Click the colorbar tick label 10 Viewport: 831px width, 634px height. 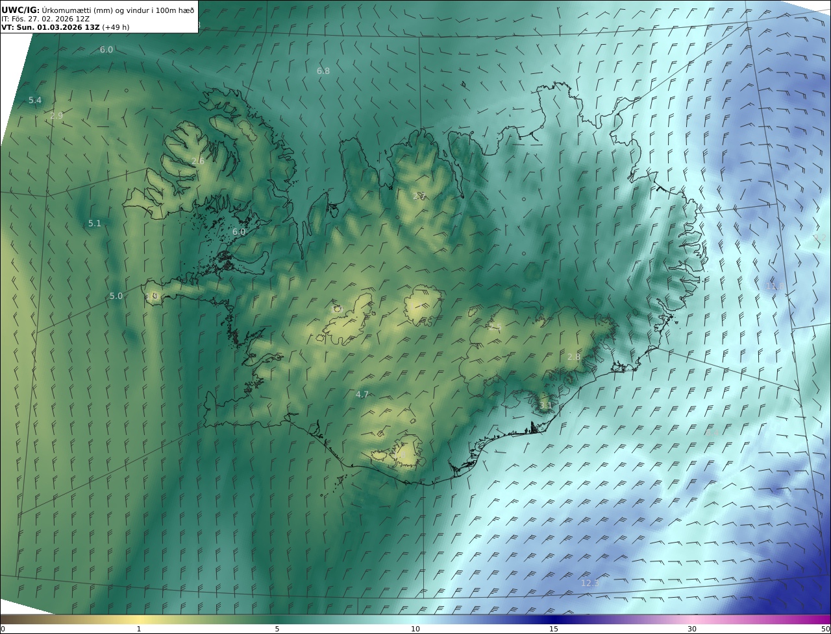[x=415, y=629]
